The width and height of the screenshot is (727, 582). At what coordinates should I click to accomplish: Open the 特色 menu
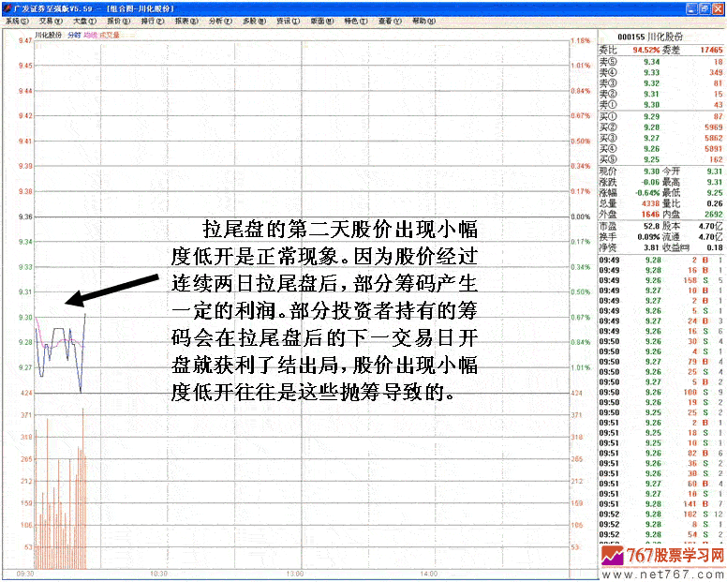[351, 20]
